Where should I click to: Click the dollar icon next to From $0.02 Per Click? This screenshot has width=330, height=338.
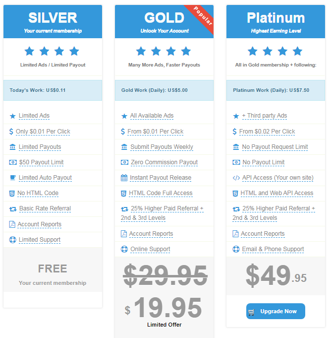235,132
